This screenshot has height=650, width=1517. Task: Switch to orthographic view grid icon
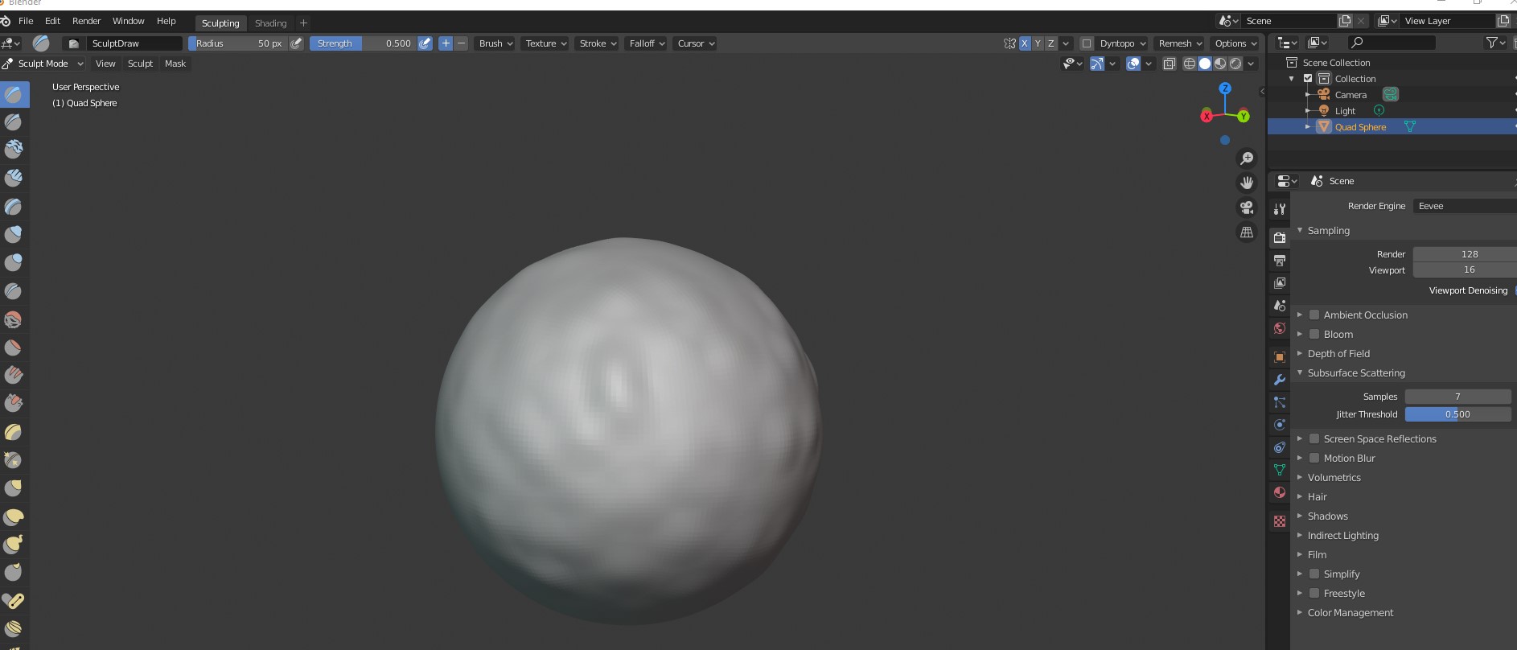tap(1246, 232)
